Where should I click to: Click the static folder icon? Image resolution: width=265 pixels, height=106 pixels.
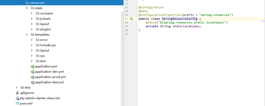pos(33,8)
